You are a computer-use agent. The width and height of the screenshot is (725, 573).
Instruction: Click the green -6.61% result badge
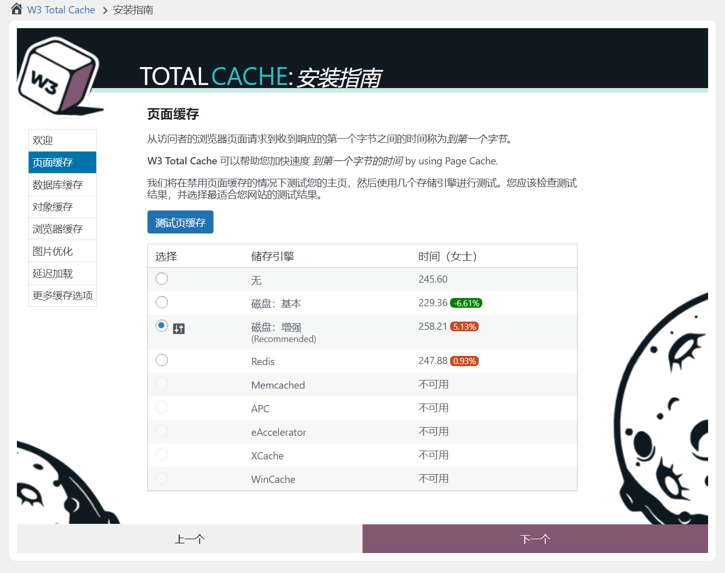coord(466,303)
